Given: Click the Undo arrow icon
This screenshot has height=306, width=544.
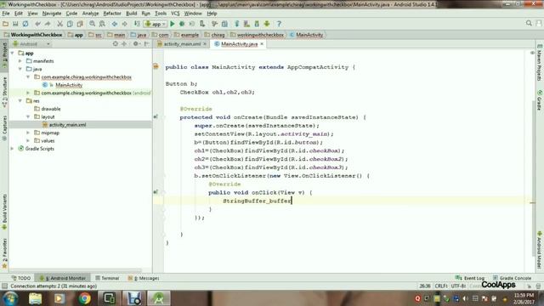Looking at the screenshot, I should click(x=37, y=24).
